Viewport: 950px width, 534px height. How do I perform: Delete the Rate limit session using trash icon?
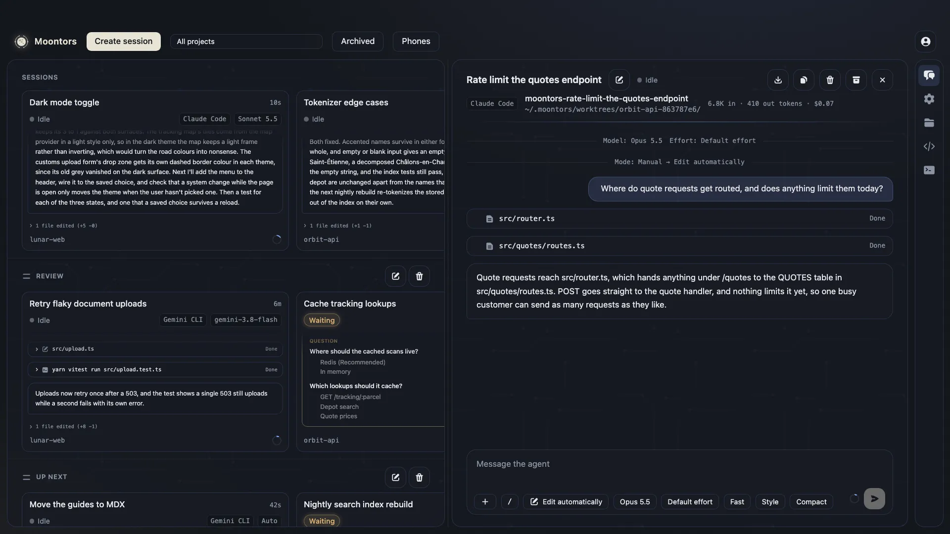(830, 80)
